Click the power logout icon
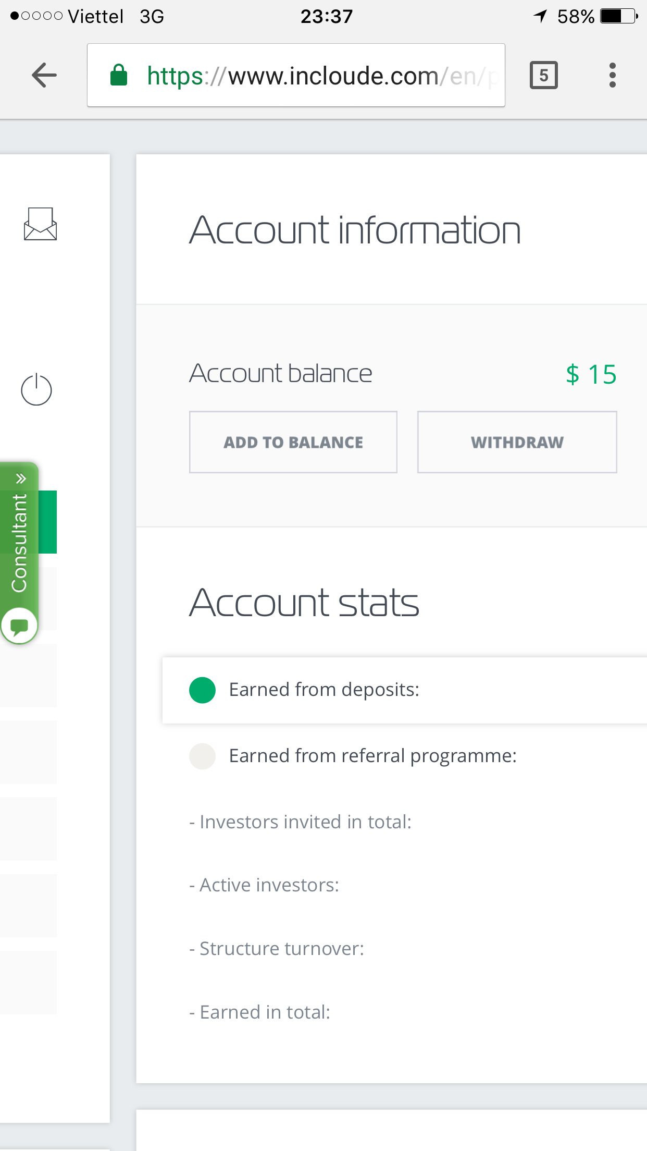Image resolution: width=647 pixels, height=1151 pixels. point(36,389)
